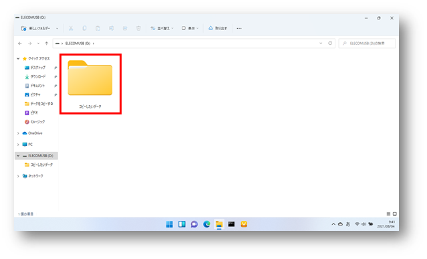427x259 pixels.
Task: Switch to large icons view in status bar
Action: pyautogui.click(x=395, y=214)
